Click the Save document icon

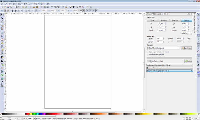point(8,7)
